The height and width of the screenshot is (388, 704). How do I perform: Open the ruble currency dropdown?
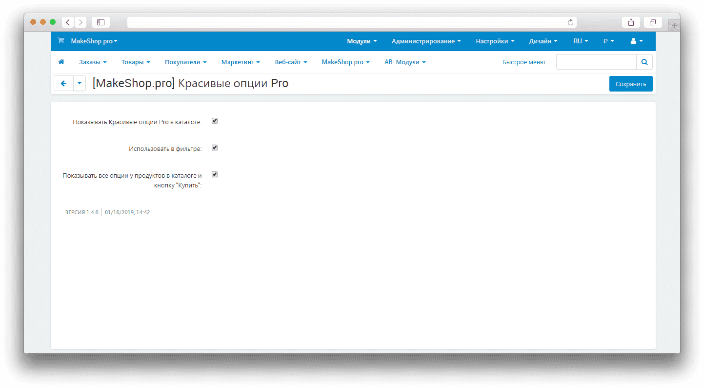(x=609, y=41)
